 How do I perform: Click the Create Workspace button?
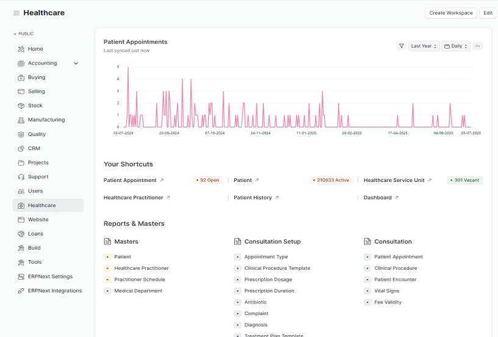(x=450, y=13)
